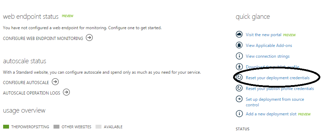Select Reset your deployment credentials

278,78
